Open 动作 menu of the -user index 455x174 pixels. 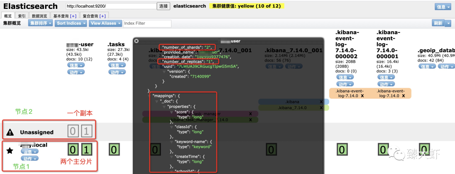(76, 72)
